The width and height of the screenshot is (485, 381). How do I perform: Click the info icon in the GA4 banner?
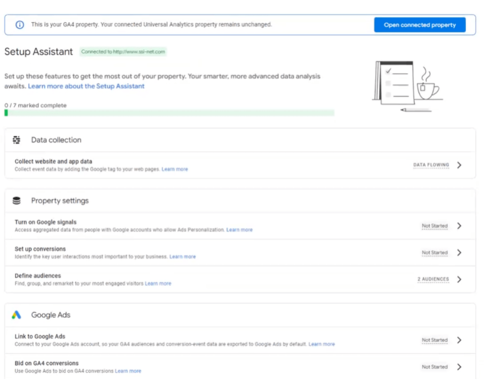(x=19, y=25)
